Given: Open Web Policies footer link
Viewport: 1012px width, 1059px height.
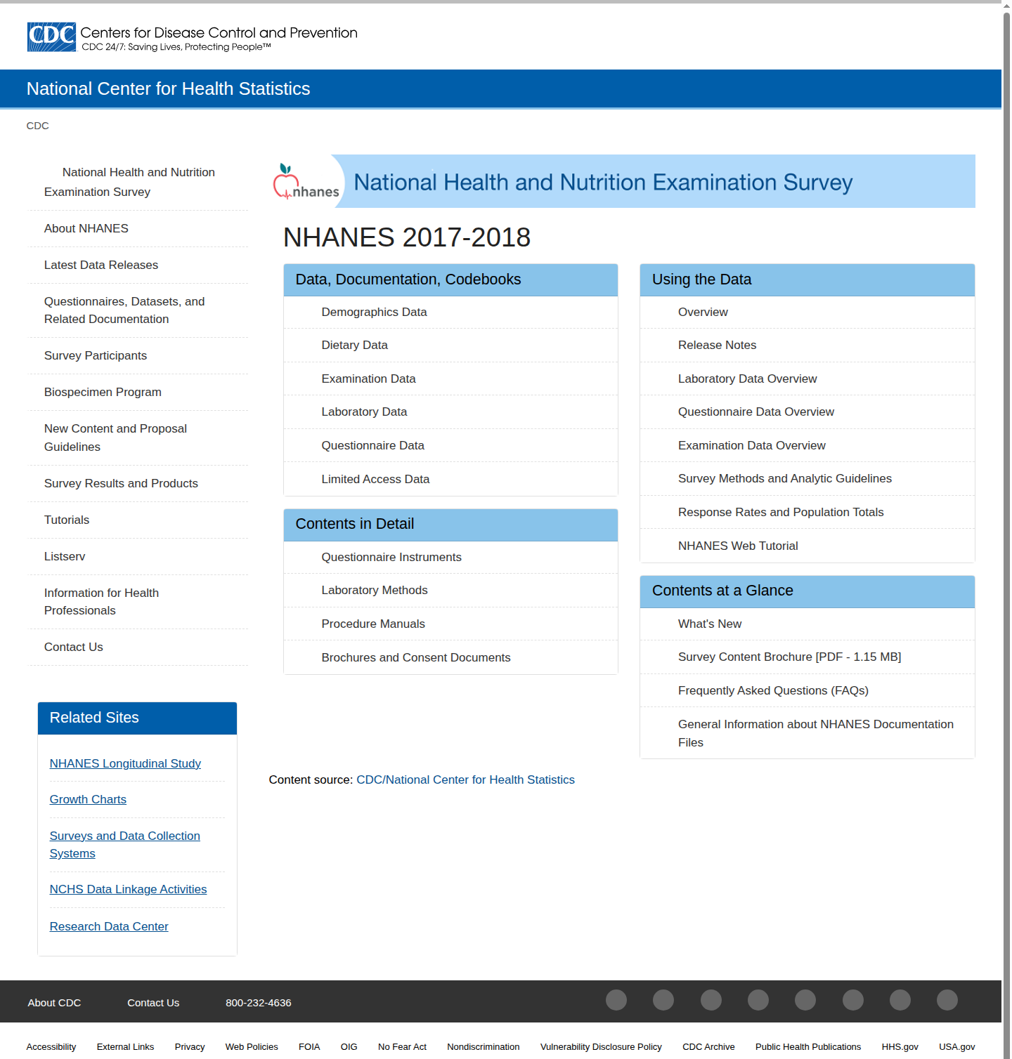Looking at the screenshot, I should pos(252,1046).
